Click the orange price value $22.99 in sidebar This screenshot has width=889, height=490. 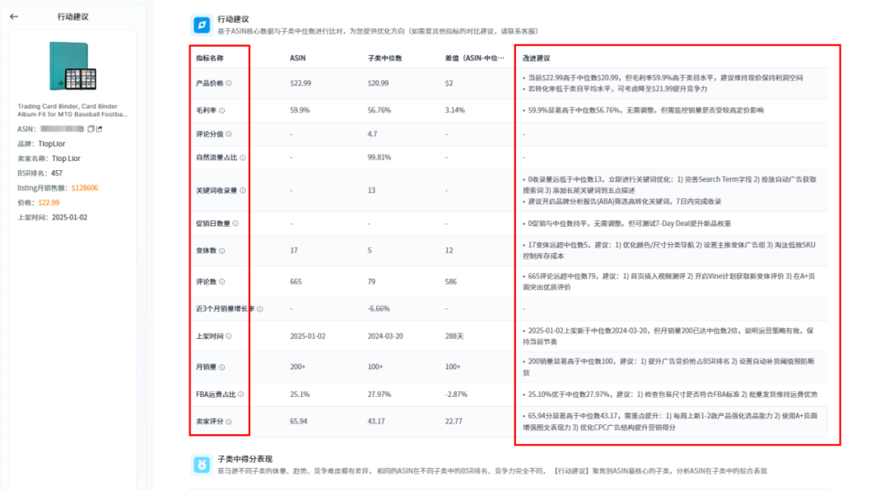tap(49, 203)
